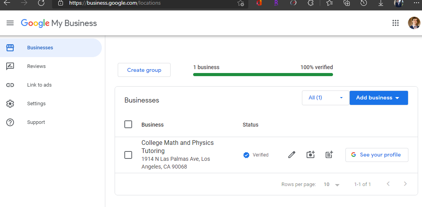The image size is (422, 207).
Task: Open the Google apps grid
Action: 396,23
